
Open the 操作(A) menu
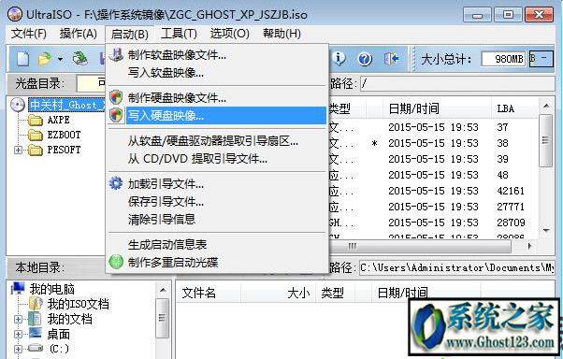(79, 34)
